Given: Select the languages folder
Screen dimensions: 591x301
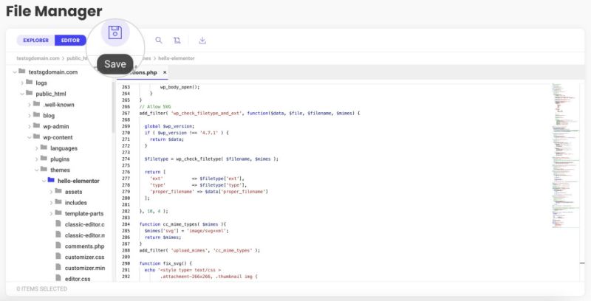Looking at the screenshot, I should (64, 148).
